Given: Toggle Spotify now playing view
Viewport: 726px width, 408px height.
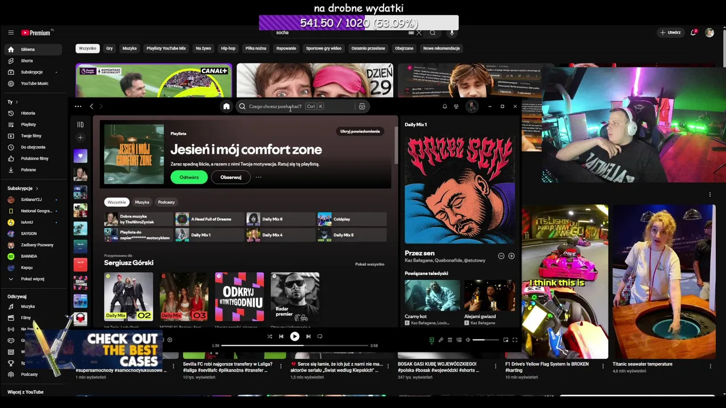Looking at the screenshot, I should 432,340.
